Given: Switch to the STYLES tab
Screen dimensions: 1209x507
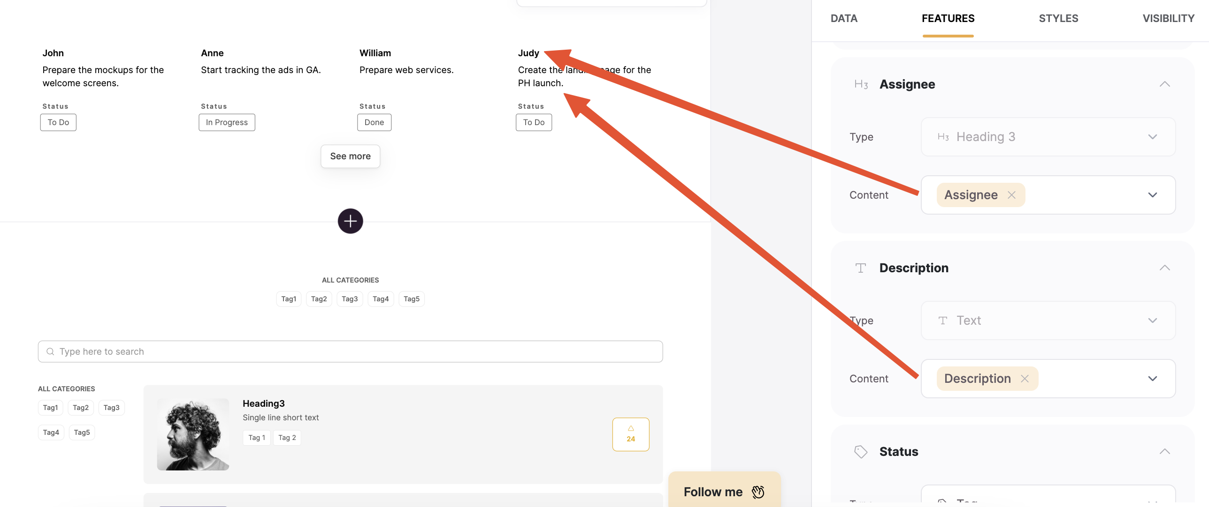Looking at the screenshot, I should point(1058,18).
